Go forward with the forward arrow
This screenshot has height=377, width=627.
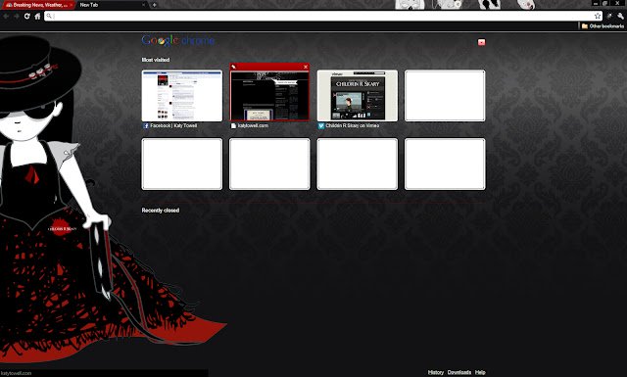click(x=17, y=16)
